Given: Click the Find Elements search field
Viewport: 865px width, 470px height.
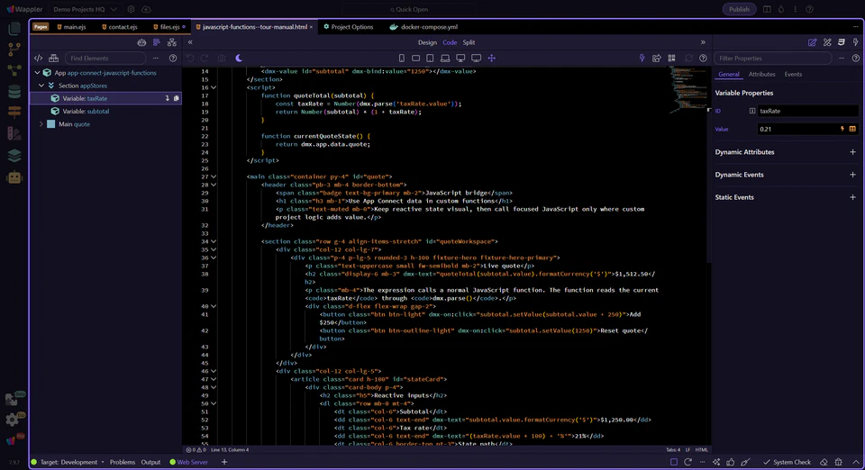Looking at the screenshot, I should coord(105,58).
